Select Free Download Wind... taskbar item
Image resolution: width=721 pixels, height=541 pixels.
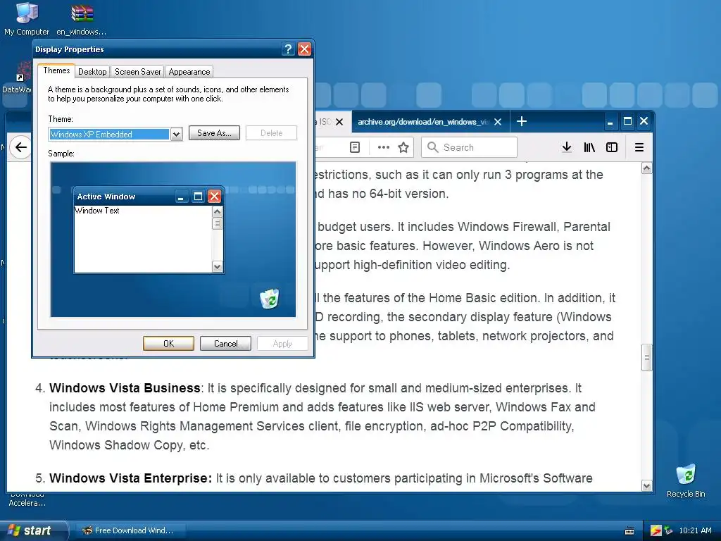pyautogui.click(x=130, y=530)
